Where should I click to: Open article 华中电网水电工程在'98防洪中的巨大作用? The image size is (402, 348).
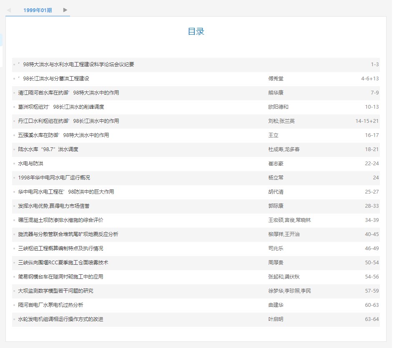[66, 191]
